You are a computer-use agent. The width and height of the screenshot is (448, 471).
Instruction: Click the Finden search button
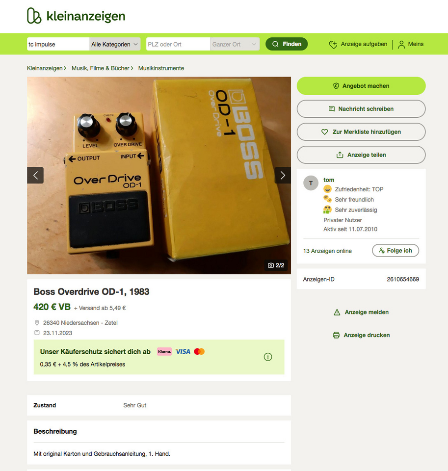point(287,44)
